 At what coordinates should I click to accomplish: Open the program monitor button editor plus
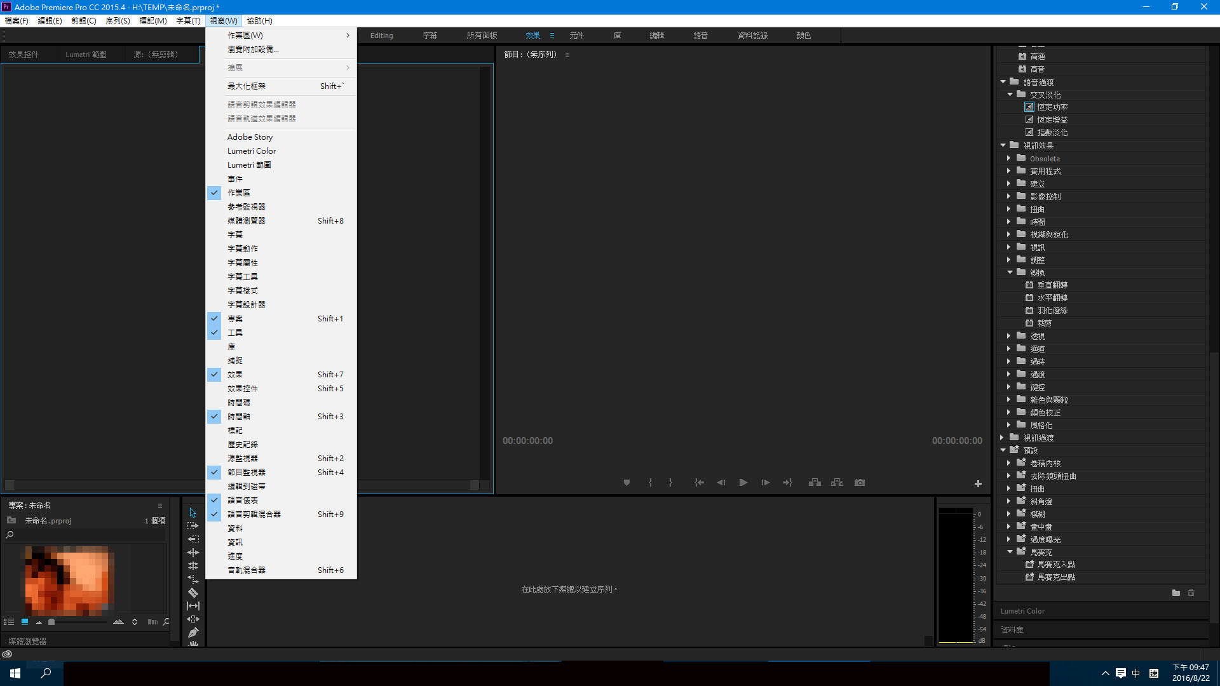click(978, 484)
